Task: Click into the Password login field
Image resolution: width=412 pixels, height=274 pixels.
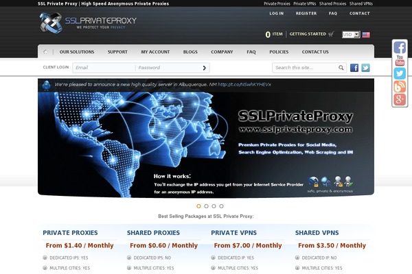Action: click(168, 68)
